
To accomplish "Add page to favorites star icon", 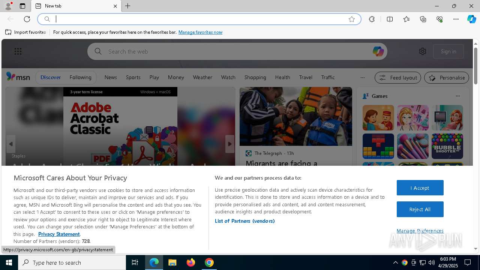I will pyautogui.click(x=352, y=19).
